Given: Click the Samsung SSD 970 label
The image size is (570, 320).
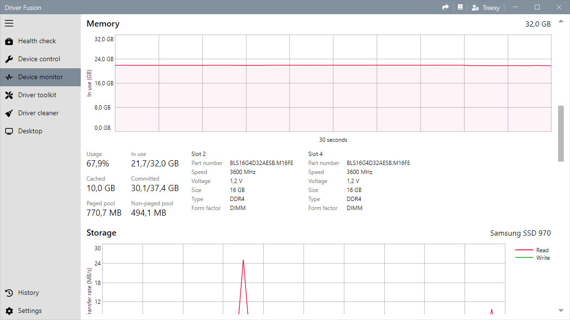Looking at the screenshot, I should (x=521, y=233).
